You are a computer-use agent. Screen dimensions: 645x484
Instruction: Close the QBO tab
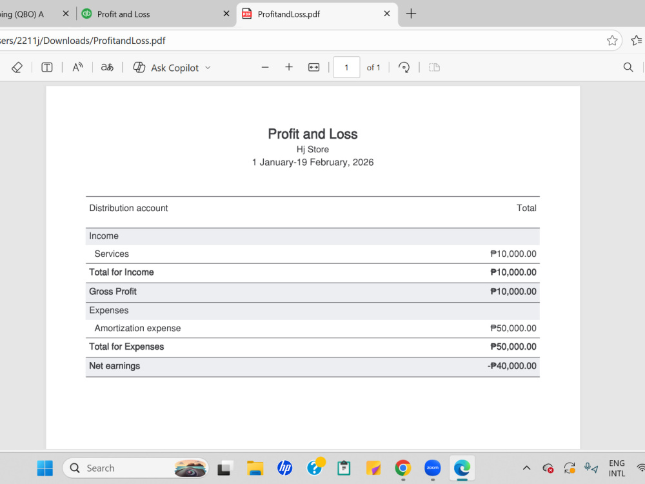pyautogui.click(x=65, y=14)
